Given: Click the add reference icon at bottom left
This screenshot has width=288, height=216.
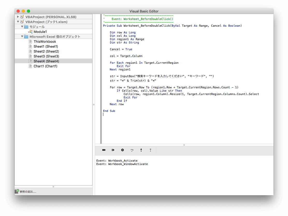Looking at the screenshot, I should coord(17,192).
